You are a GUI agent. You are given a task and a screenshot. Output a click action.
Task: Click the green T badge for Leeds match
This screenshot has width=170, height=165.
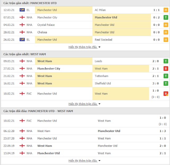tap(166, 61)
